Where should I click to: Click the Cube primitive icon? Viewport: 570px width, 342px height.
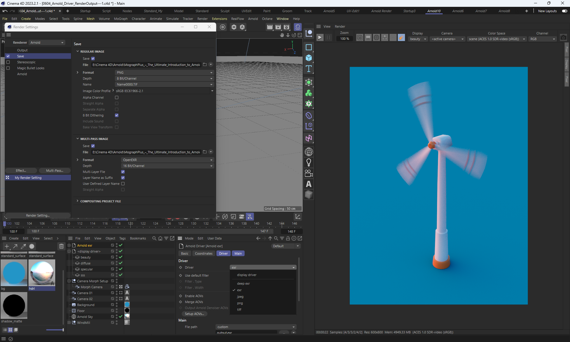coord(309,58)
